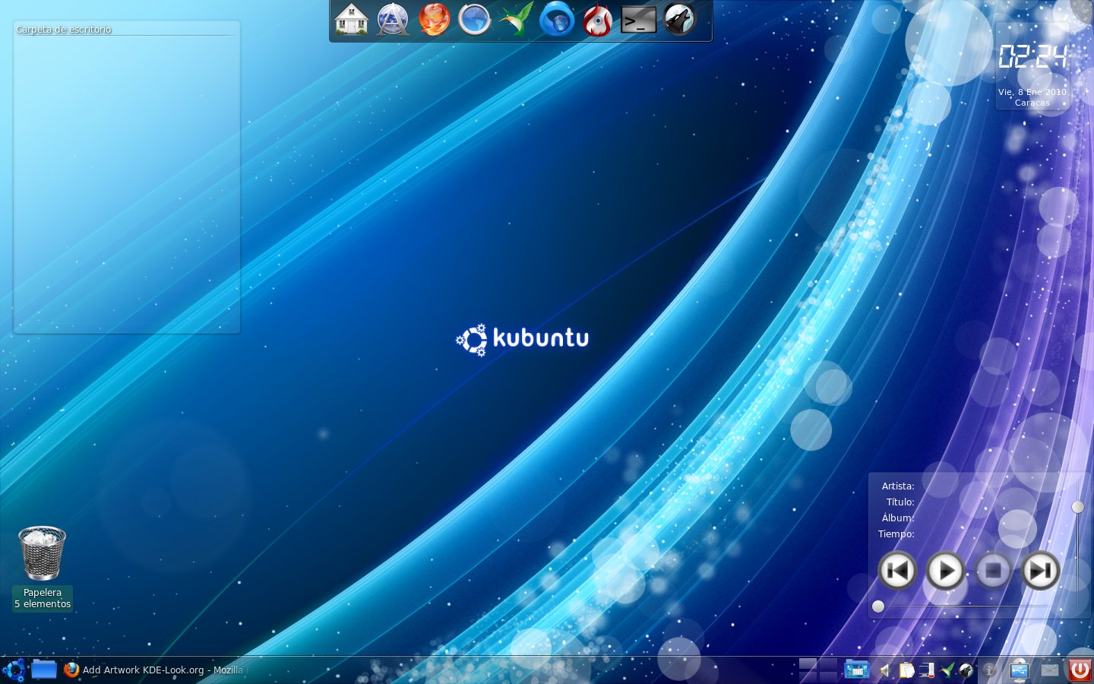
Task: Click the Caracas timezone label under clock
Action: click(1032, 103)
